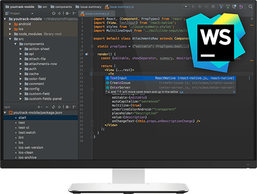Select the test-ci npm script
Viewport: 257px width, 194px height.
(24, 128)
